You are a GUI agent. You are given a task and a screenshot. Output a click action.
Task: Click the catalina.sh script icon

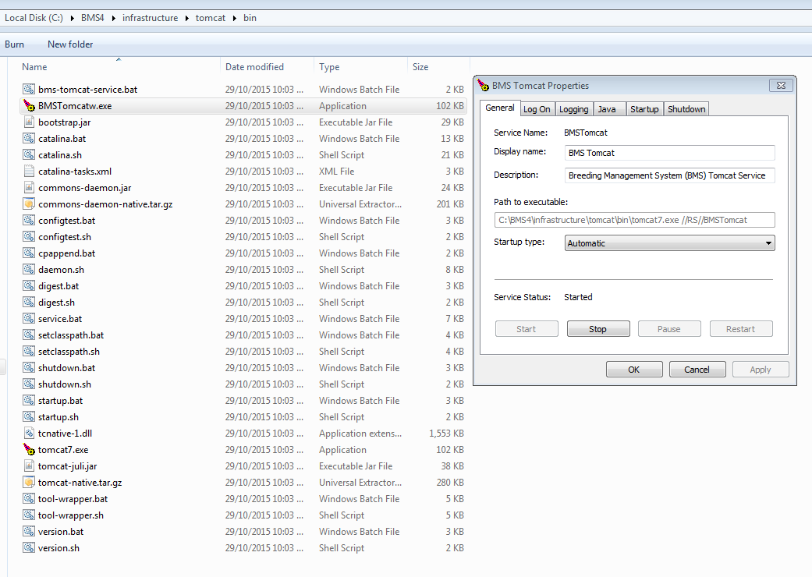click(29, 154)
